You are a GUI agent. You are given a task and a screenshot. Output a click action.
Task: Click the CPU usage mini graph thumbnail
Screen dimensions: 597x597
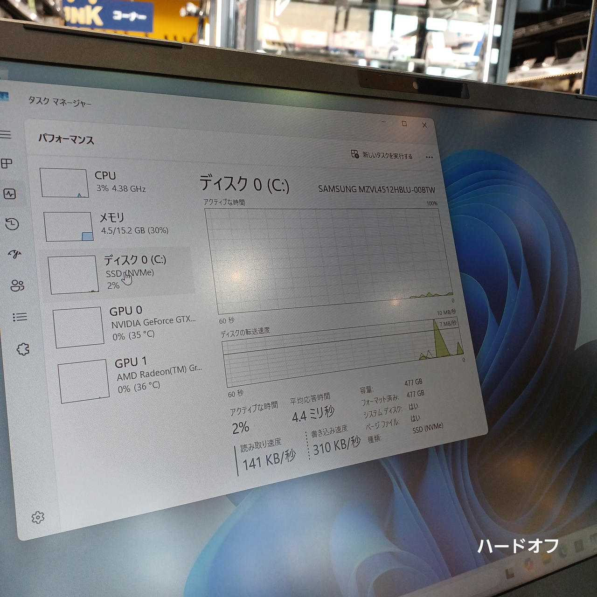point(64,183)
